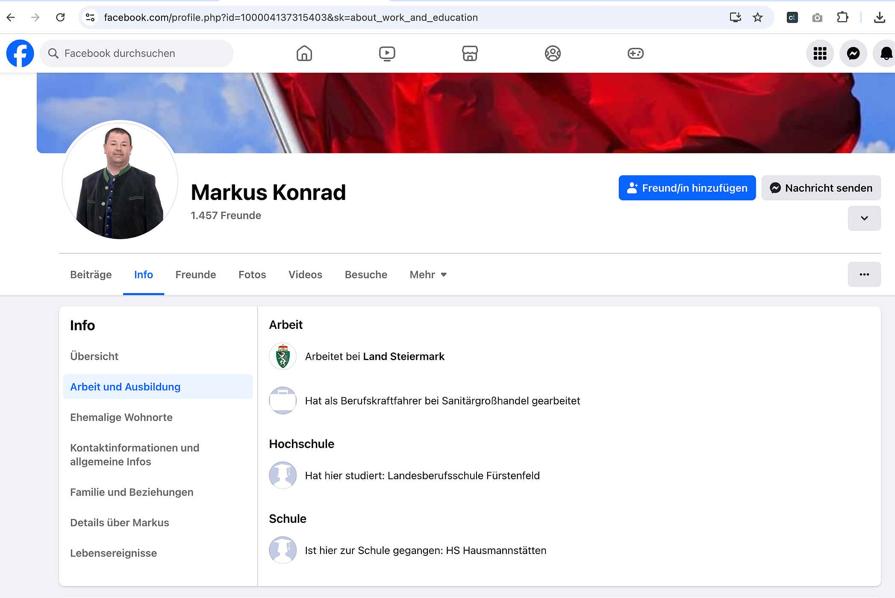The image size is (895, 598).
Task: Click the Nachricht senden button
Action: (x=821, y=188)
